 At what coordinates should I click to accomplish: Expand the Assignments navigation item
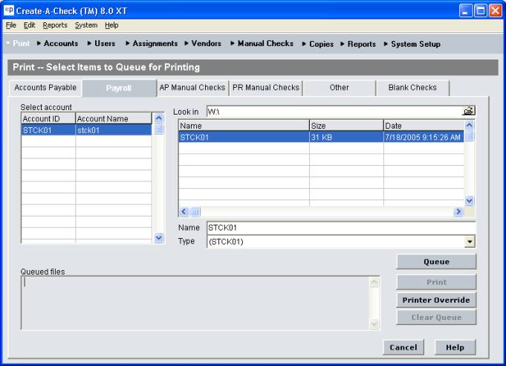152,43
